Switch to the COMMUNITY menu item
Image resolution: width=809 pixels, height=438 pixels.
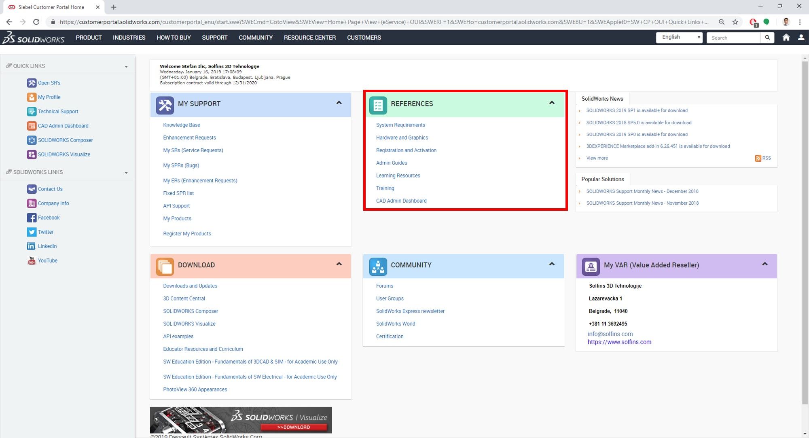[255, 38]
